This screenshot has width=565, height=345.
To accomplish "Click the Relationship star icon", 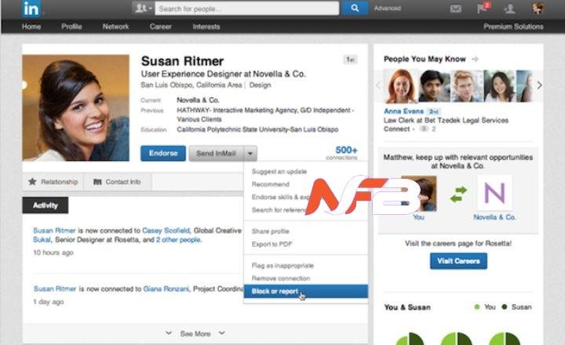I will tap(32, 181).
